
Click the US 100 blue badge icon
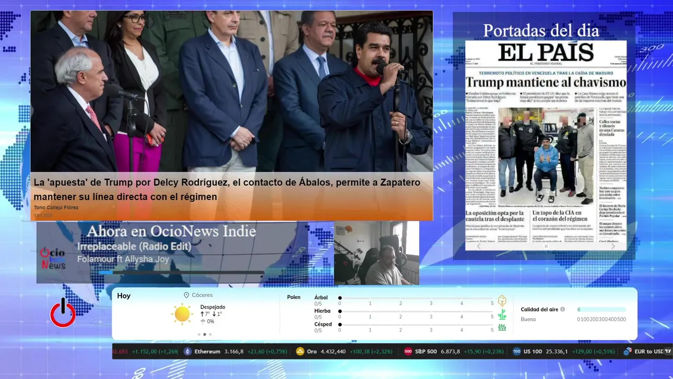517,352
